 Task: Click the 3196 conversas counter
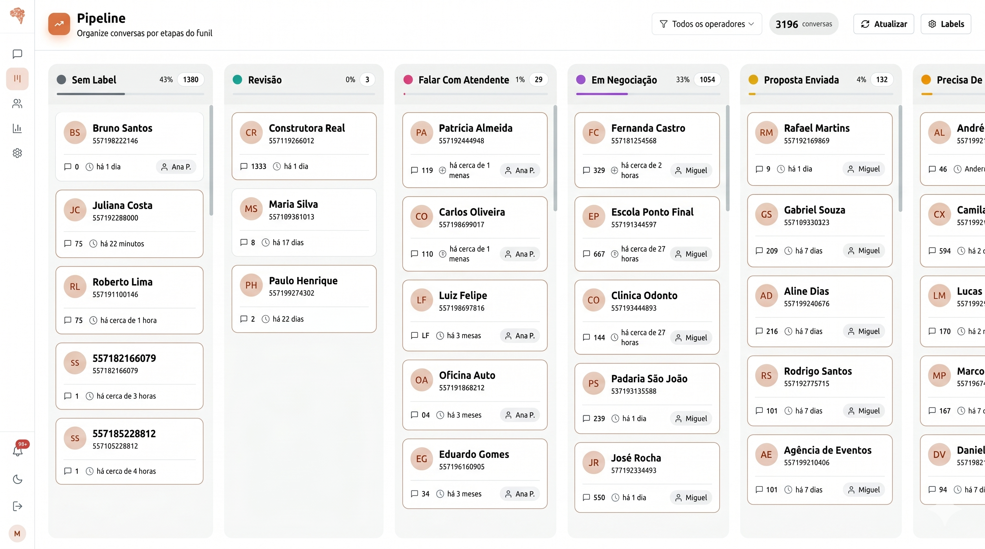(804, 24)
